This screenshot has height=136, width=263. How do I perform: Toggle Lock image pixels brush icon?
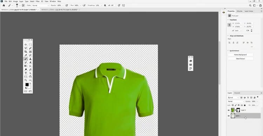(x=236, y=105)
